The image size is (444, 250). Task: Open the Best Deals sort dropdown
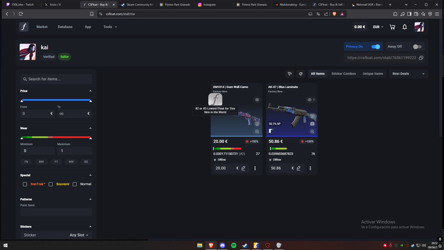[x=408, y=74]
